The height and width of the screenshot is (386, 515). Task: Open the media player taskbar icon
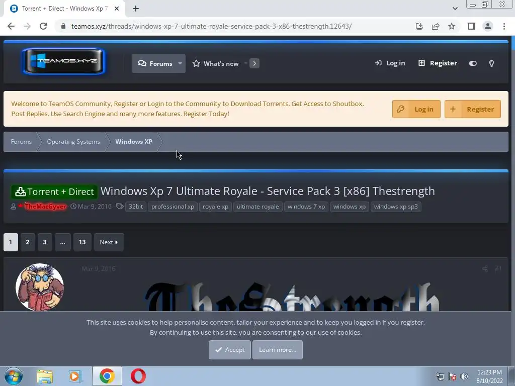tap(75, 376)
